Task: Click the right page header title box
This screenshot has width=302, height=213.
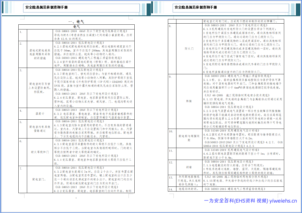Action: [x=231, y=8]
